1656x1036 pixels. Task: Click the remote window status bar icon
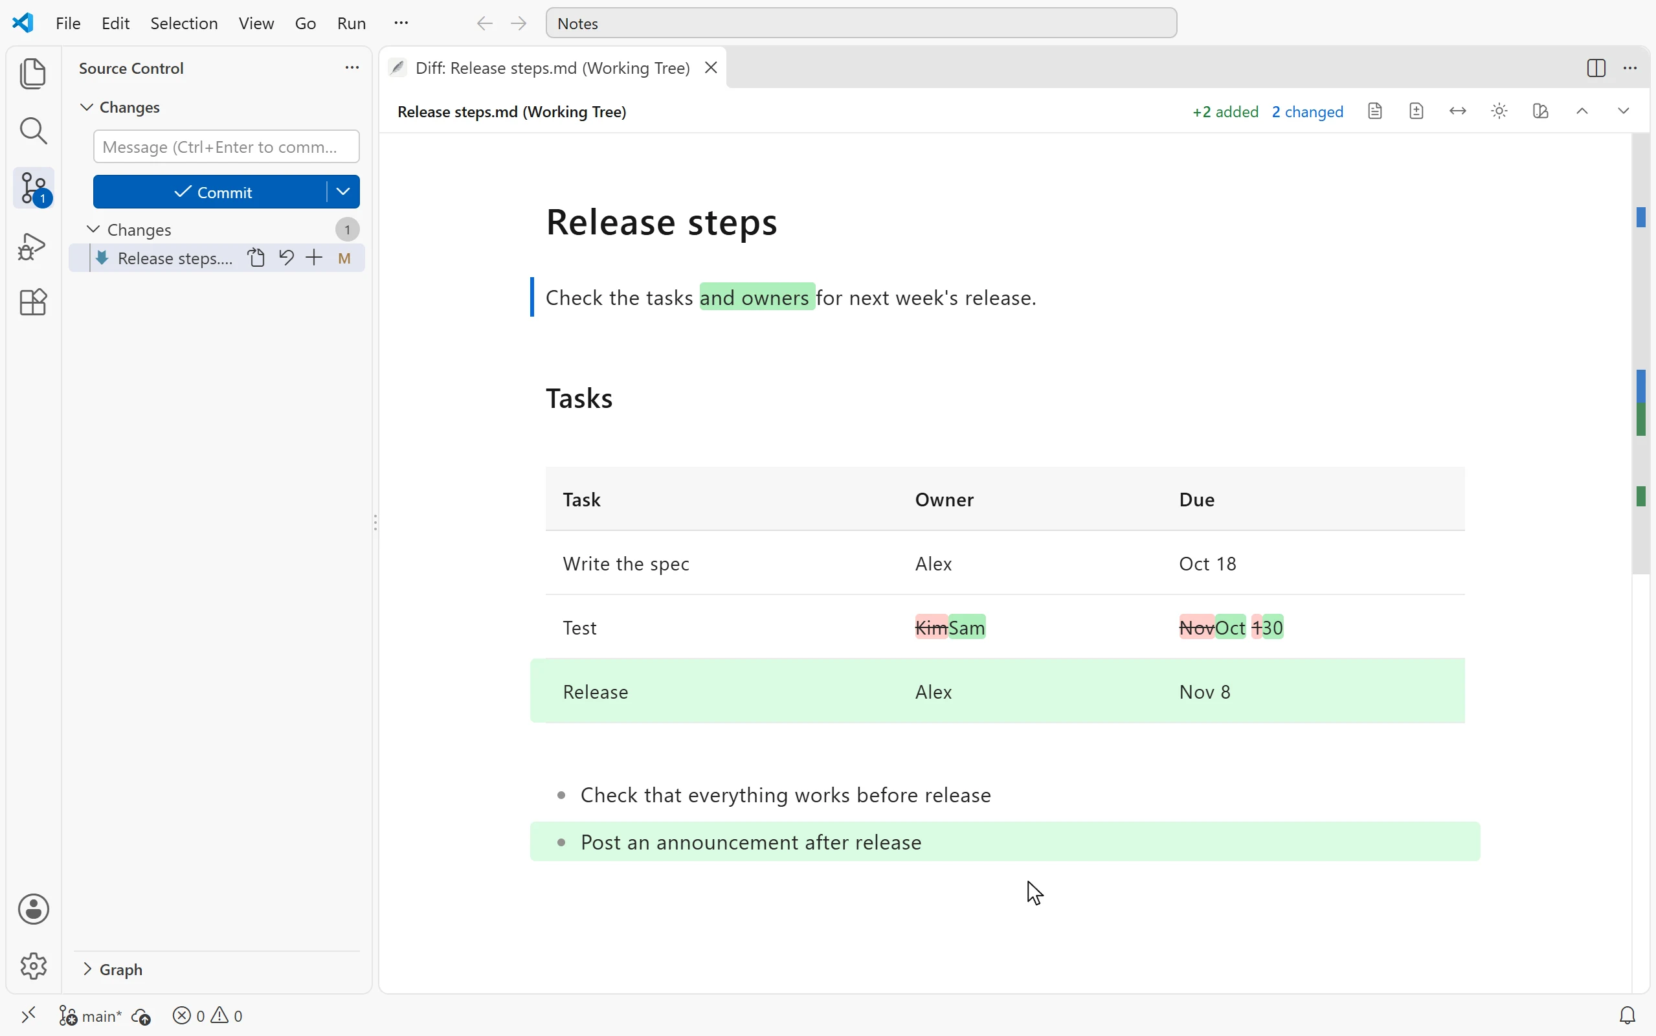[28, 1015]
